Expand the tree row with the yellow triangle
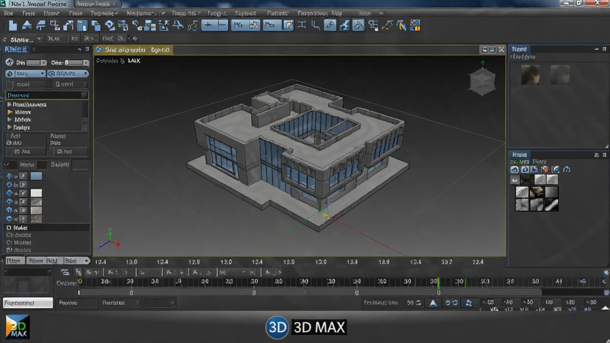 click(10, 112)
